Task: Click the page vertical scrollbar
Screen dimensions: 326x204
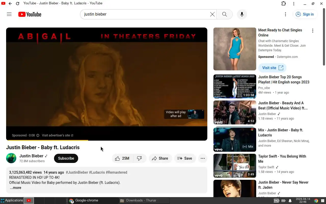Action: 324,37
